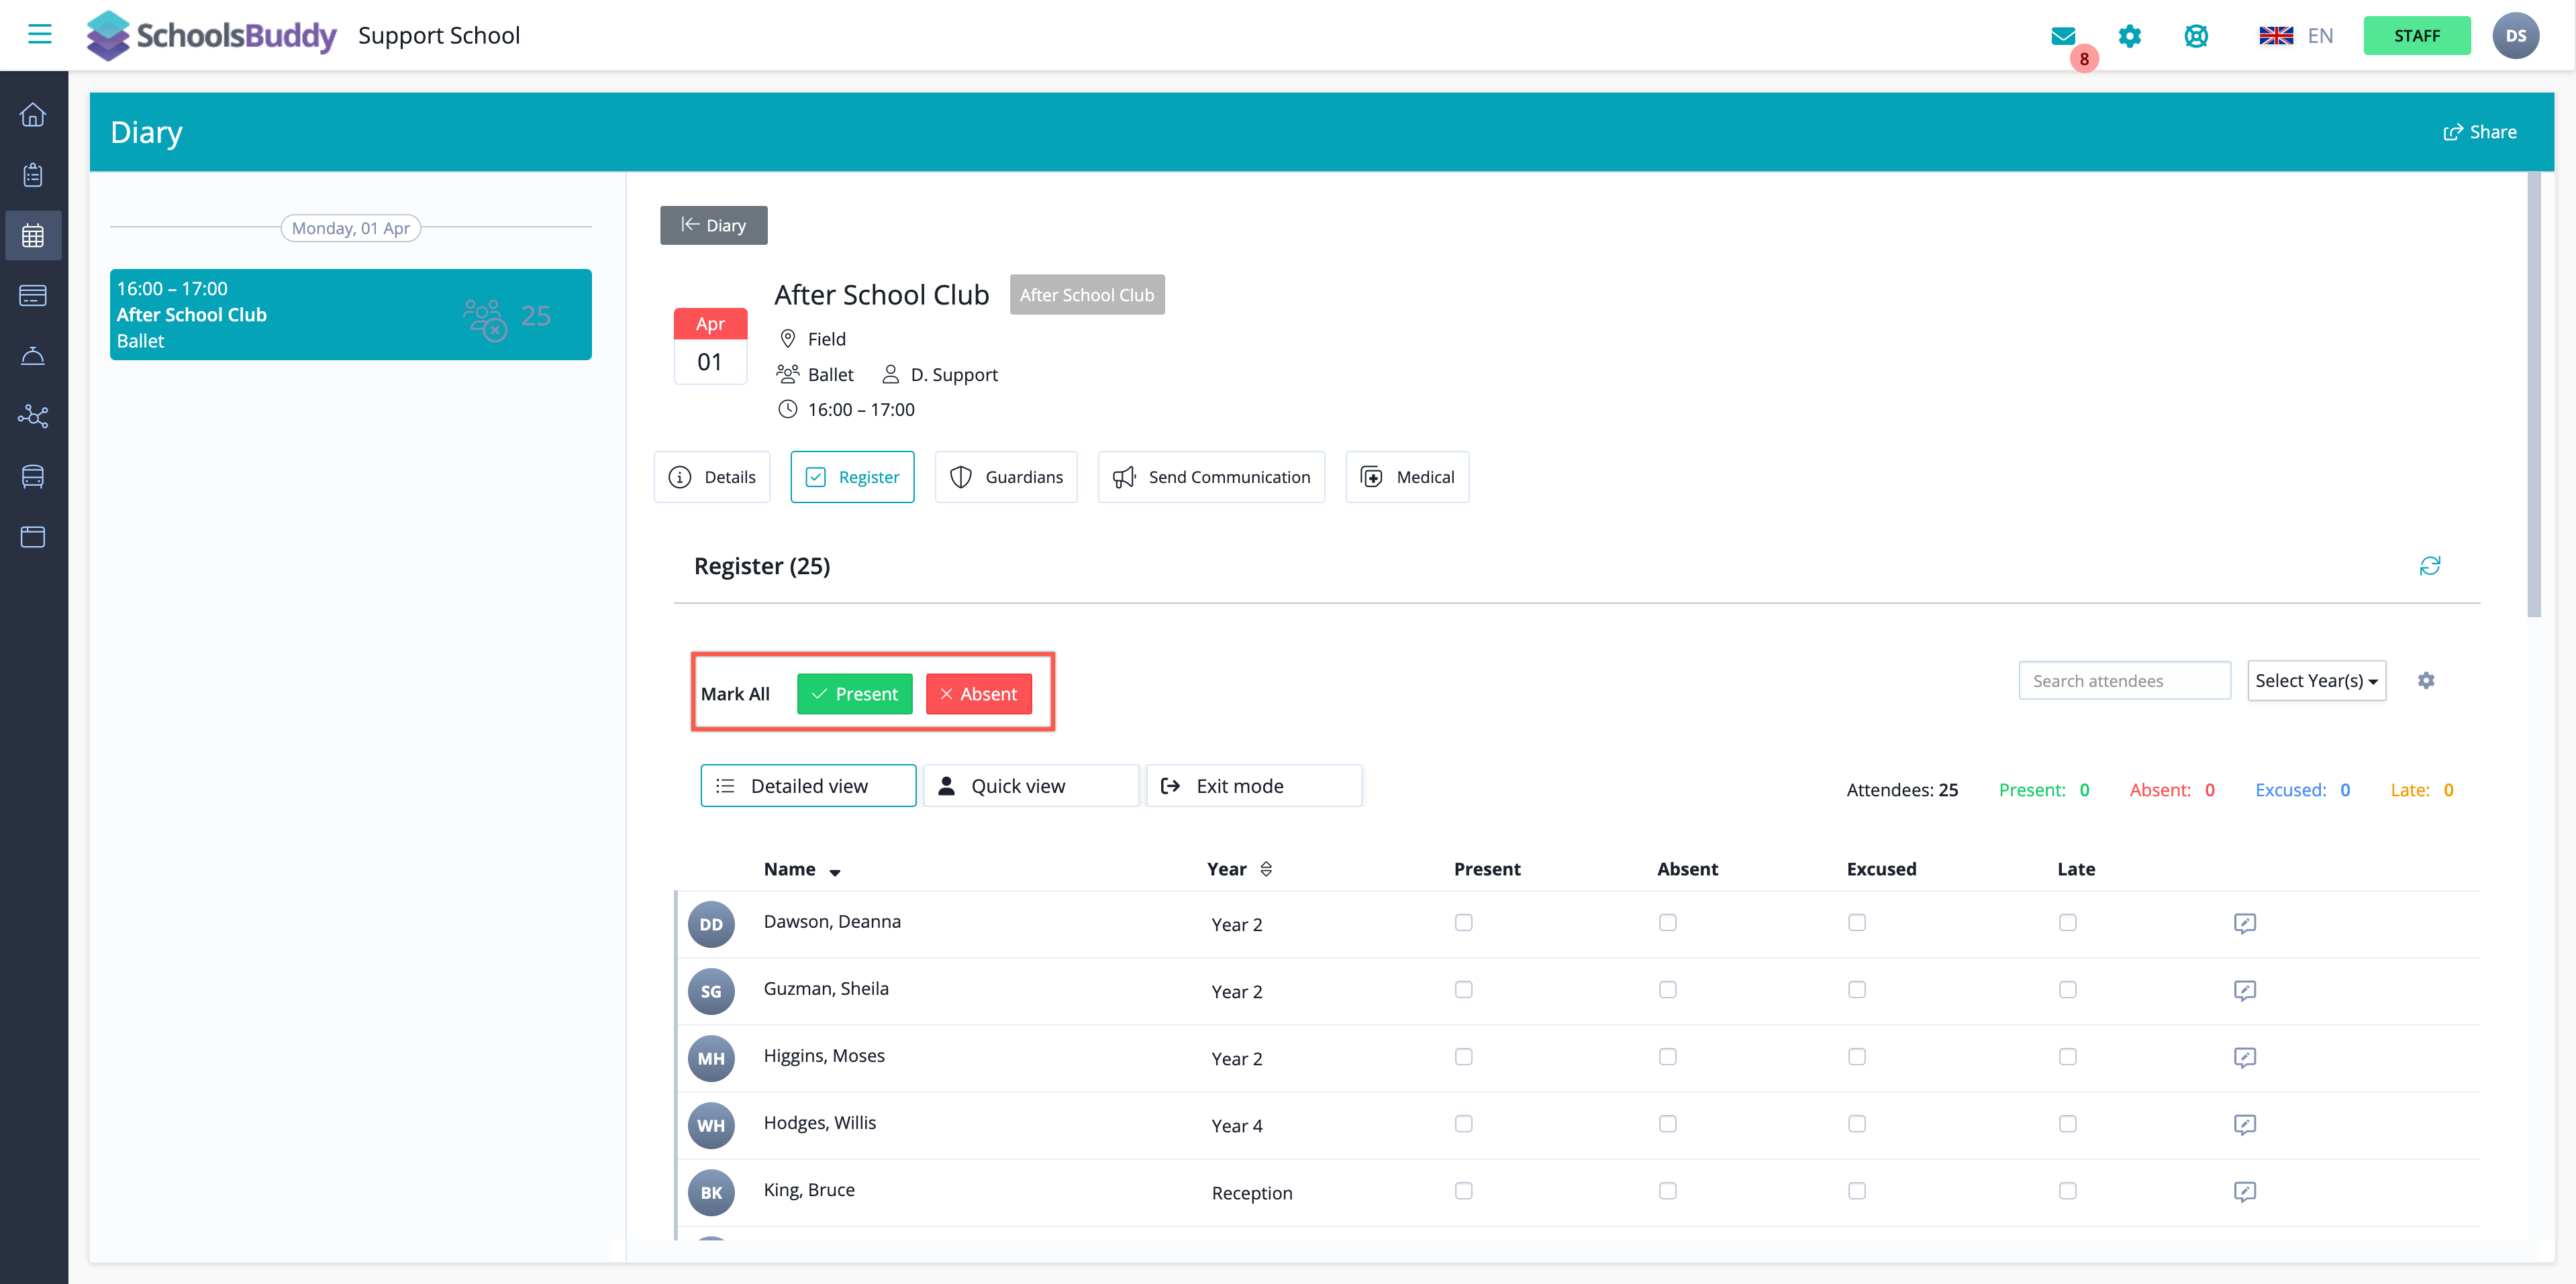Viewport: 2576px width, 1284px height.
Task: Click the DS user avatar
Action: pyautogui.click(x=2516, y=36)
